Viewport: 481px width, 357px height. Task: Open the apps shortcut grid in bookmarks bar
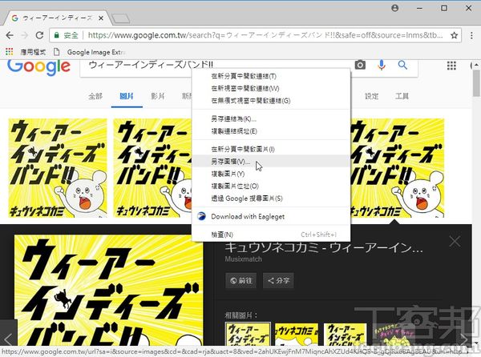10,52
